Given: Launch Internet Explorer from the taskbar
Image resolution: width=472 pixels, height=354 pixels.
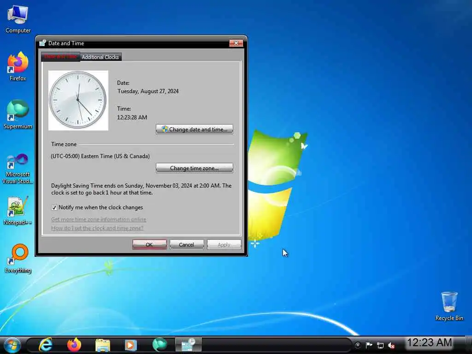Looking at the screenshot, I should (x=46, y=345).
